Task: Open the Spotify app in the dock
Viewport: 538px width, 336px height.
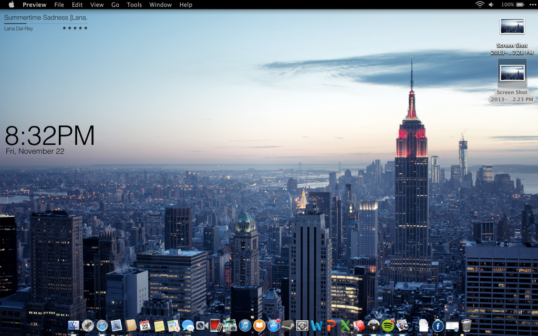Action: coord(388,325)
